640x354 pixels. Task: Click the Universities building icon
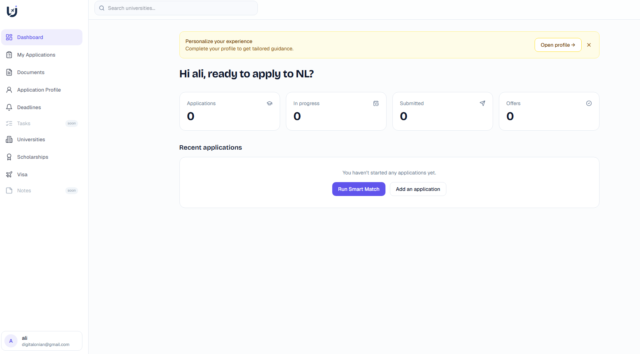coord(9,139)
